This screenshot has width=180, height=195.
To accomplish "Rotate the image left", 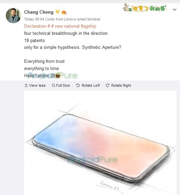I will point(88,85).
